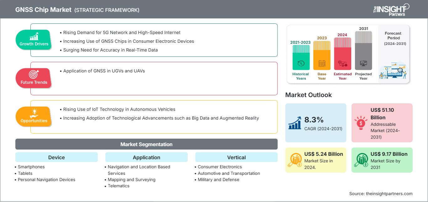Screen dimensions: 428x202
Task: Select the Application segmentation header
Action: click(x=146, y=157)
